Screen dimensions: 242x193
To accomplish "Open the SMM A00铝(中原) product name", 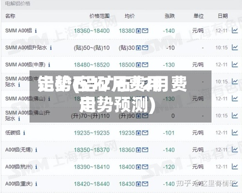I will [25, 65].
